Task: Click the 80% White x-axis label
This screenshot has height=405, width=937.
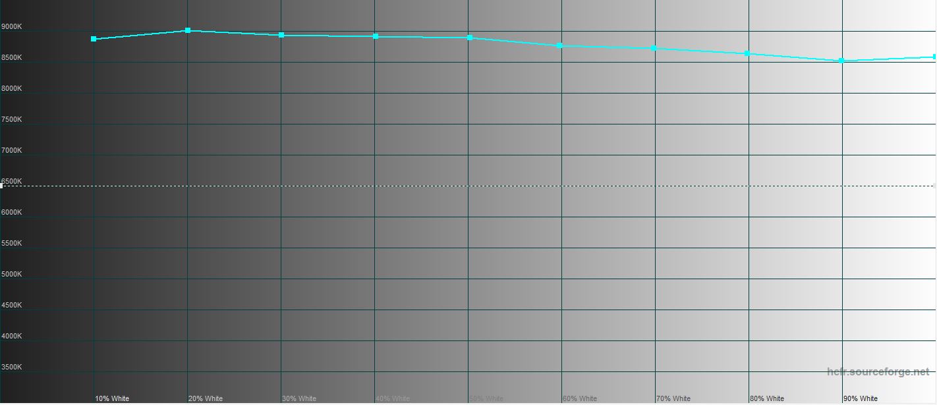Action: pyautogui.click(x=767, y=398)
